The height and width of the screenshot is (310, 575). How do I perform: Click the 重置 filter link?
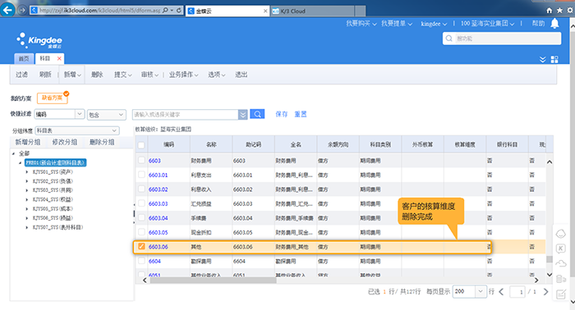tap(301, 114)
